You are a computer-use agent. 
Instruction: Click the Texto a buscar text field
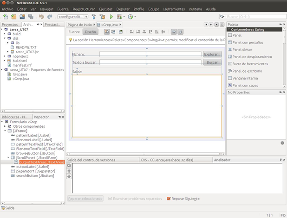150,62
